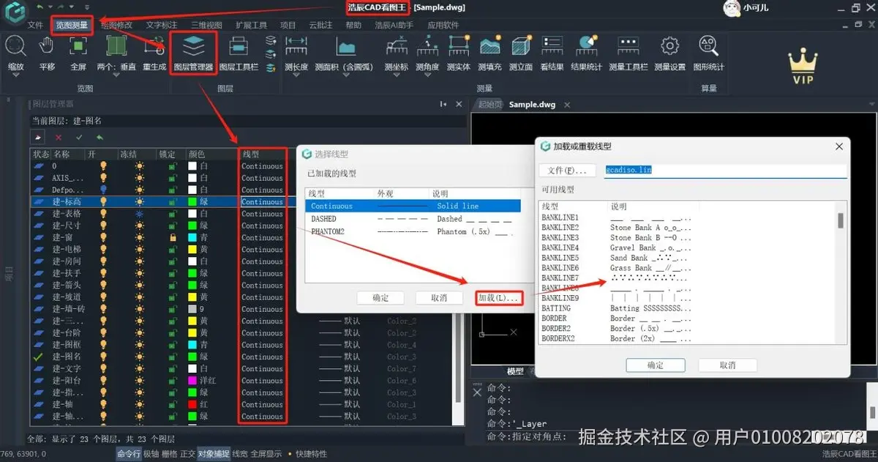Switch to the 文字标注 ribbon tab
Viewport: 878px width, 462px height.
(162, 25)
